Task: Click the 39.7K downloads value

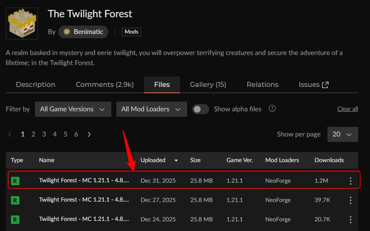Action: point(322,200)
